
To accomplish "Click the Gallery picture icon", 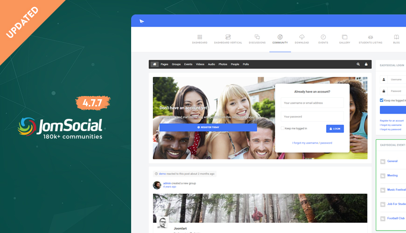I will [x=344, y=37].
